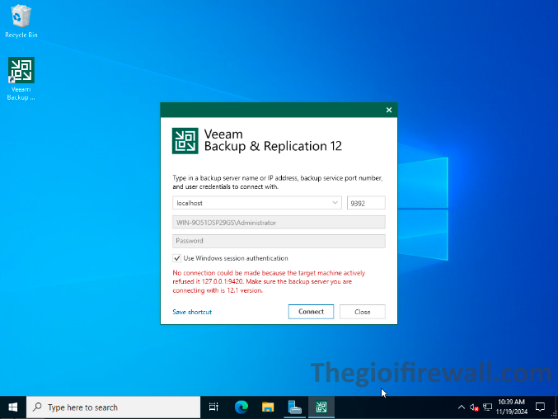
Task: Click the muted volume tray icon
Action: pyautogui.click(x=475, y=407)
